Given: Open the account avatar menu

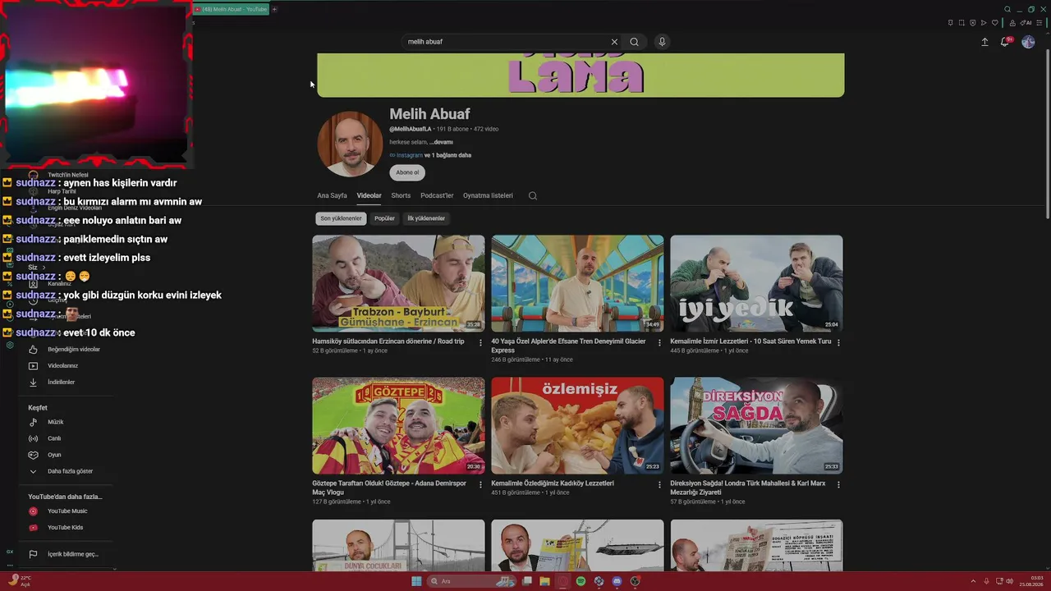Looking at the screenshot, I should pos(1028,42).
